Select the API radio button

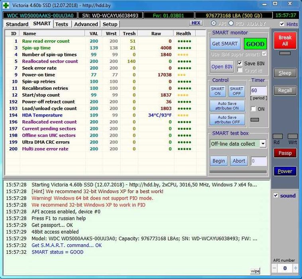click(x=214, y=23)
